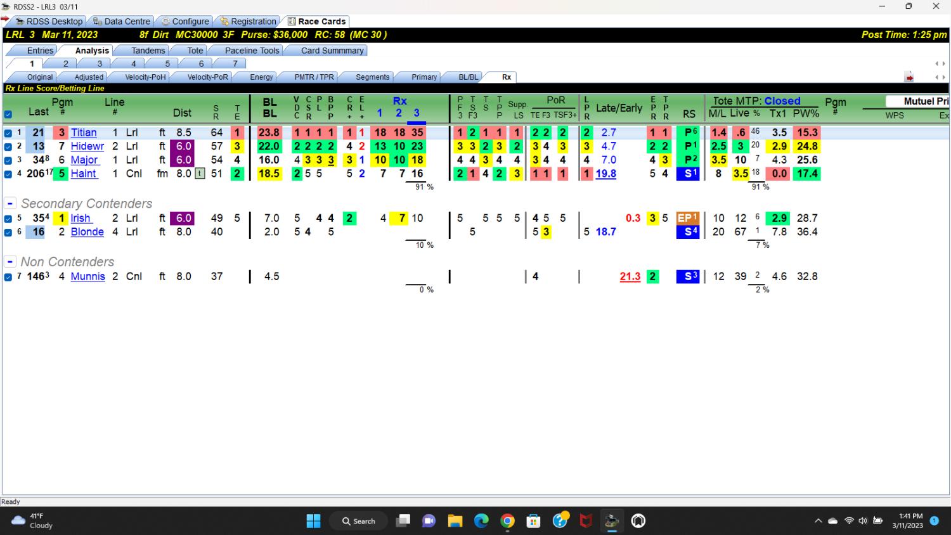Switch to the Data Centre tab
Screen dimensions: 951x535
tap(122, 21)
